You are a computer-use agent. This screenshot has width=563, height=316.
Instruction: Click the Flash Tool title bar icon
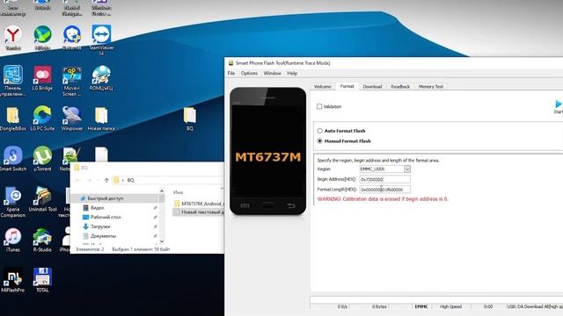(230, 62)
